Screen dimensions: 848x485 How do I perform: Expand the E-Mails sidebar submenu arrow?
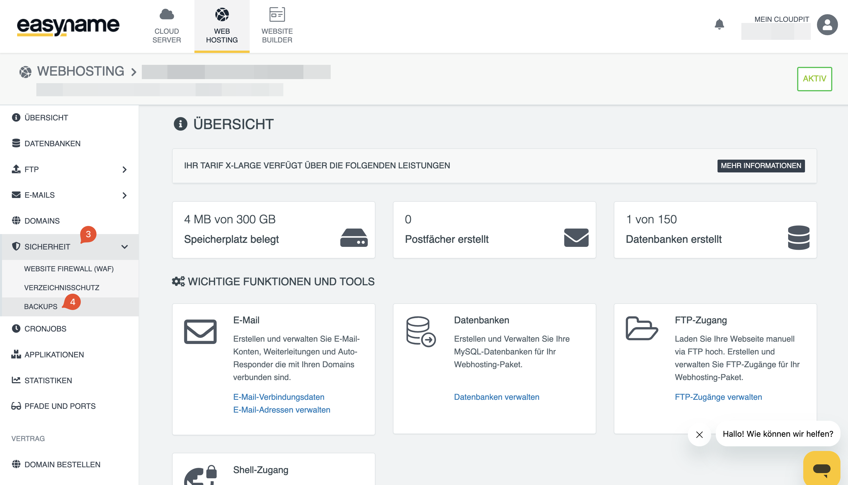(124, 195)
